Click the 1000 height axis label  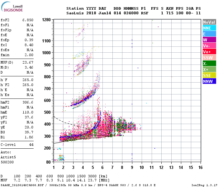46,53
